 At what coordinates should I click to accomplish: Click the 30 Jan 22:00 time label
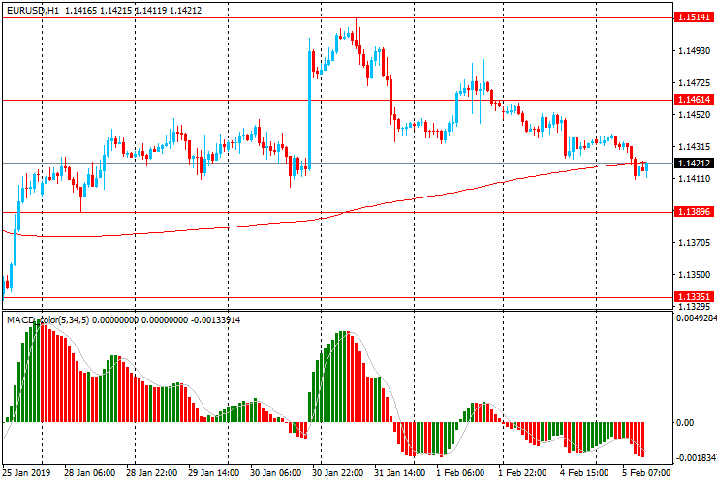[x=338, y=473]
